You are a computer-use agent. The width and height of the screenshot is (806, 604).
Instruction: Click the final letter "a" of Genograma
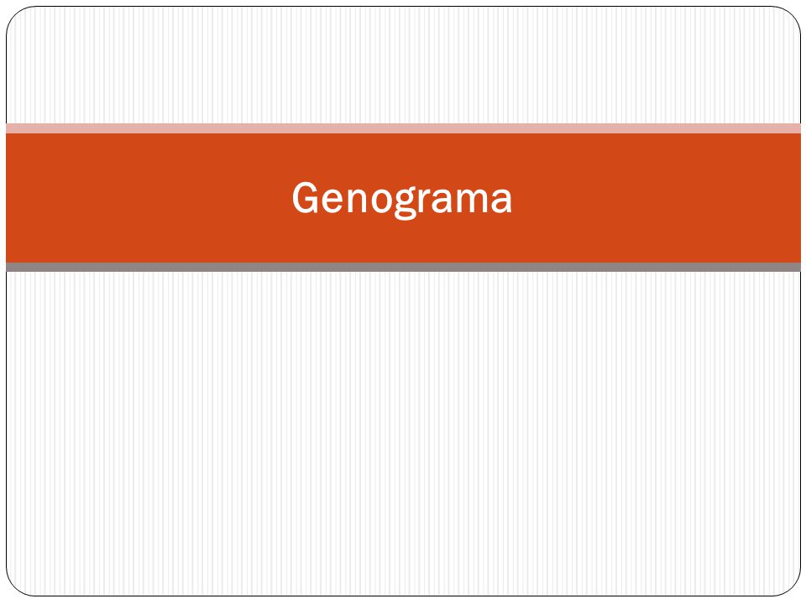[501, 201]
